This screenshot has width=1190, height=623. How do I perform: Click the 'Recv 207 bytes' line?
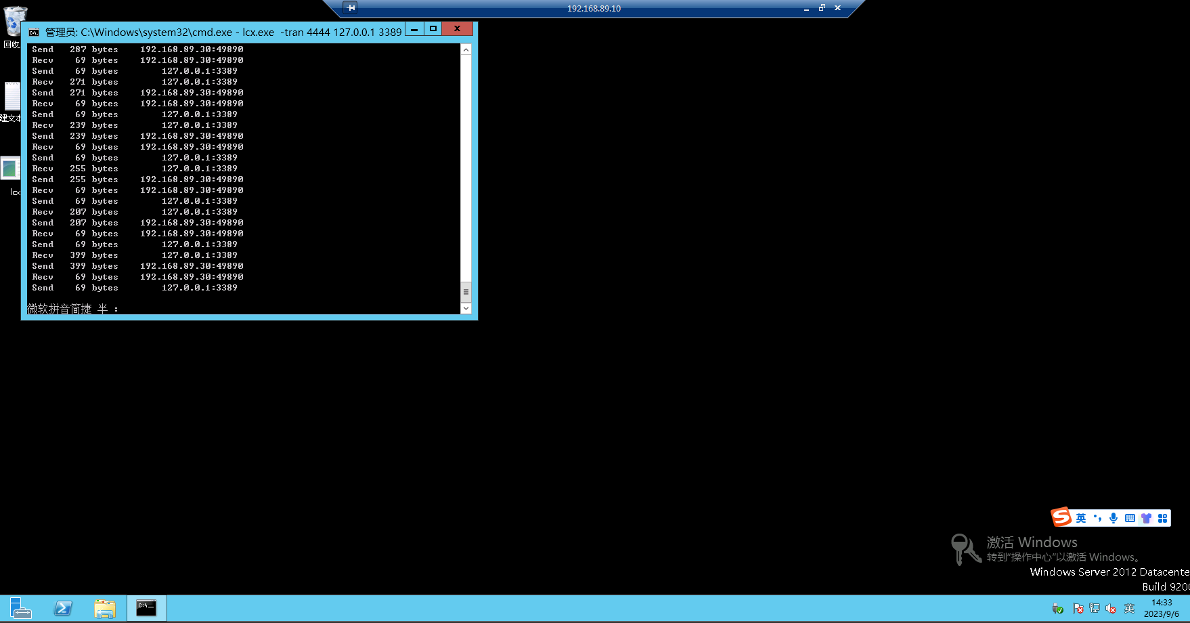coord(135,212)
